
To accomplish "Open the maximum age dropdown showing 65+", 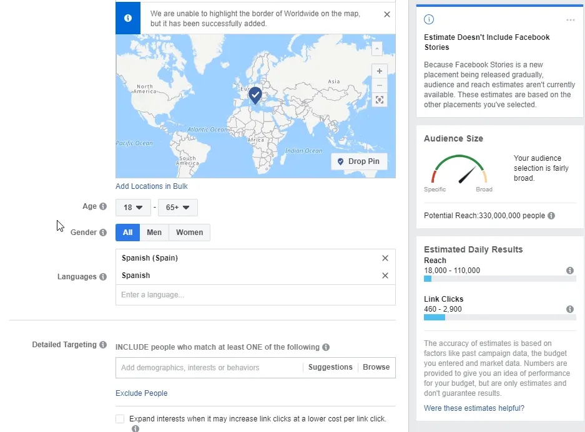I will [177, 208].
